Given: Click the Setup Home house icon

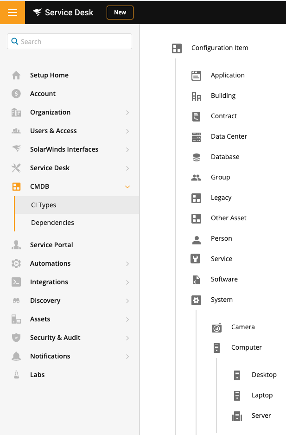Looking at the screenshot, I should click(x=16, y=75).
